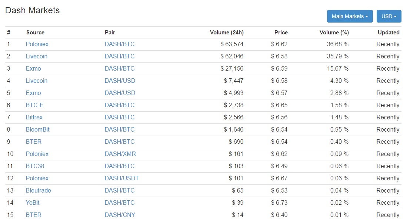The height and width of the screenshot is (221, 410).
Task: Open the BloomBit source link
Action: 38,130
